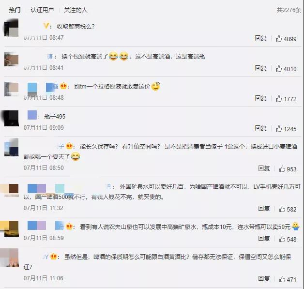304x289 pixels.
Task: Open avatar of the 瓶子495 commenter
Action: (11, 118)
